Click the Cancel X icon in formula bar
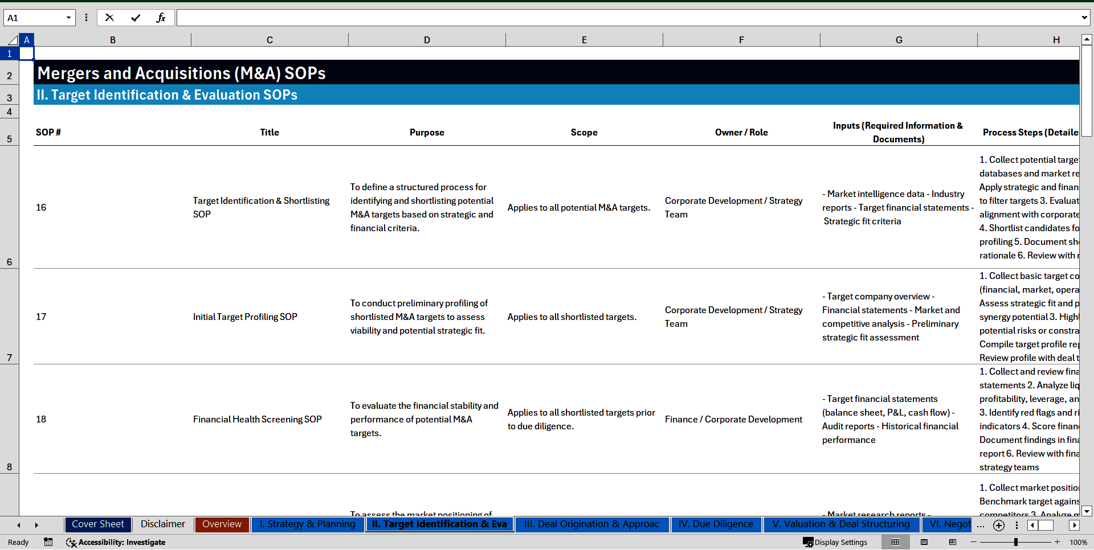1094x550 pixels. click(x=109, y=18)
